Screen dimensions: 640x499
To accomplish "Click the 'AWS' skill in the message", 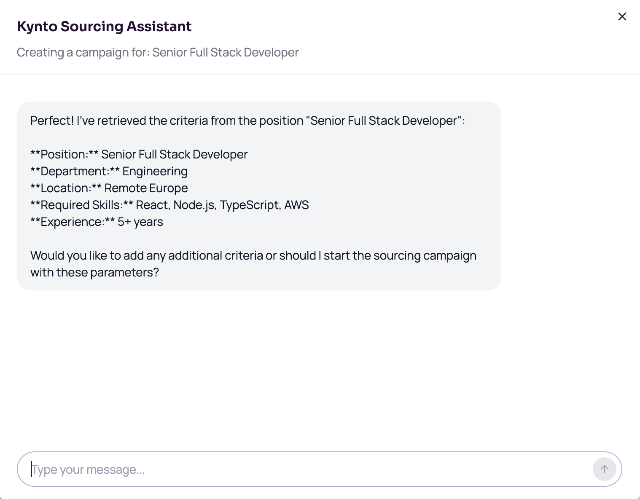I will tap(296, 205).
